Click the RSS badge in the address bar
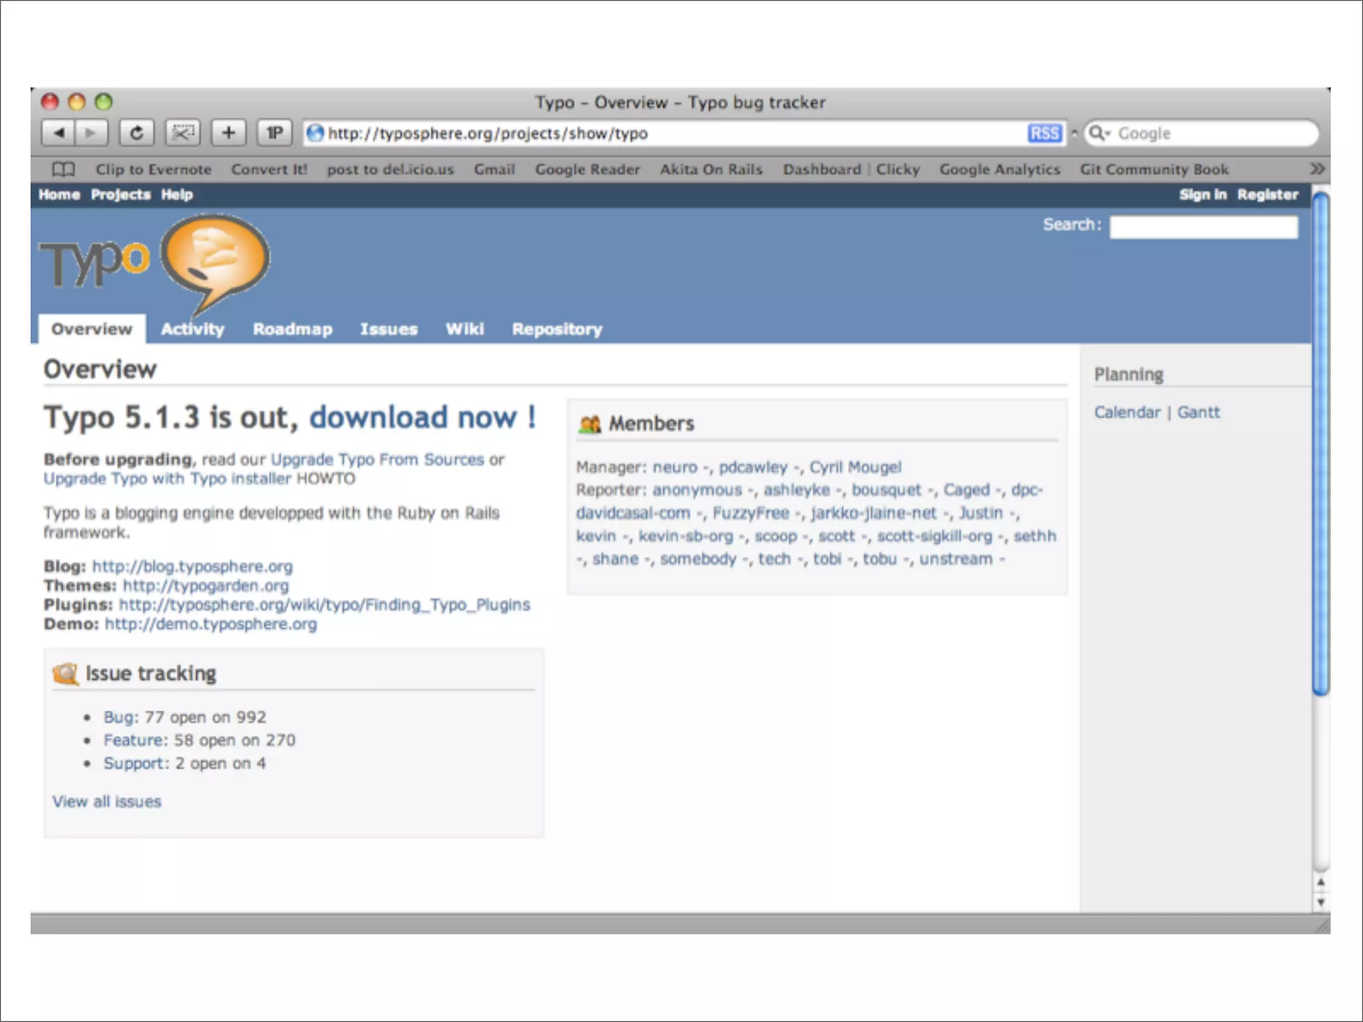The image size is (1363, 1022). [1044, 133]
